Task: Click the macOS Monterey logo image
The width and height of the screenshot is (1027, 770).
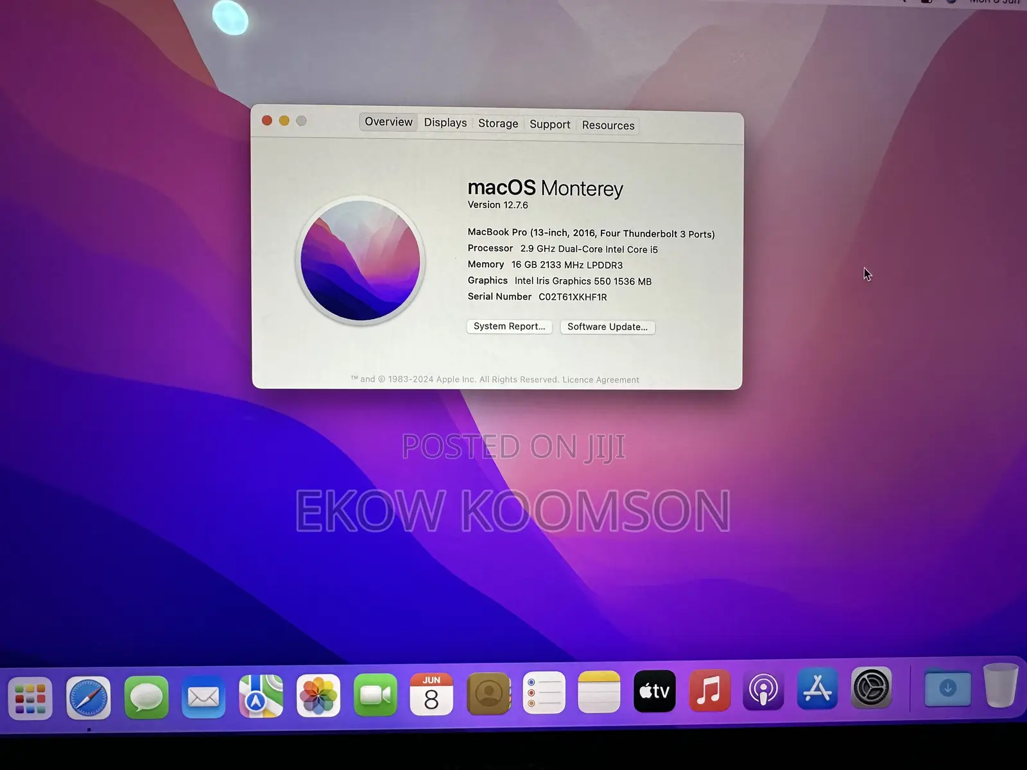Action: coord(360,261)
